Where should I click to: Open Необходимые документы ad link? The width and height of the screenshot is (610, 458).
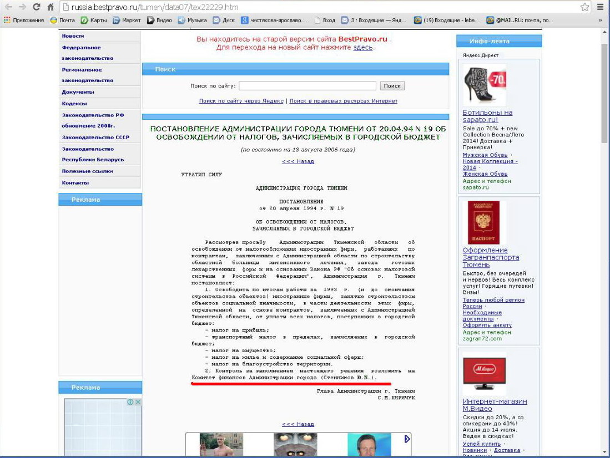(x=482, y=315)
